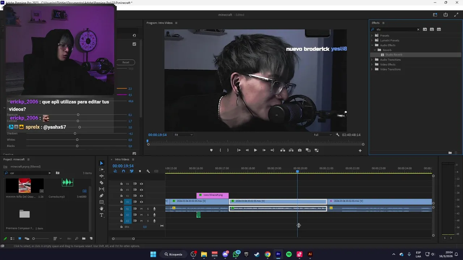Expand Audio Transitions folder
Viewport: 463px width, 260px height.
pos(372,60)
